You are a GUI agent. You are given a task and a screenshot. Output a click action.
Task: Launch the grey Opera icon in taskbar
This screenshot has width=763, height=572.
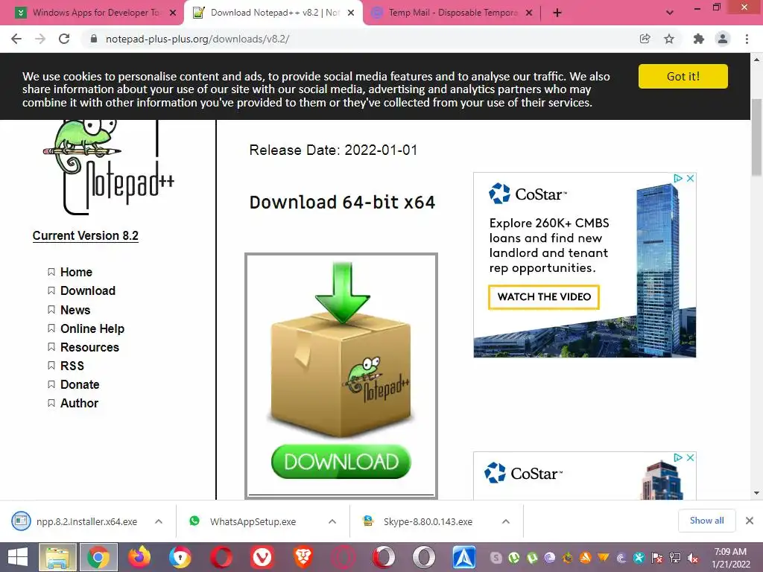pyautogui.click(x=424, y=557)
